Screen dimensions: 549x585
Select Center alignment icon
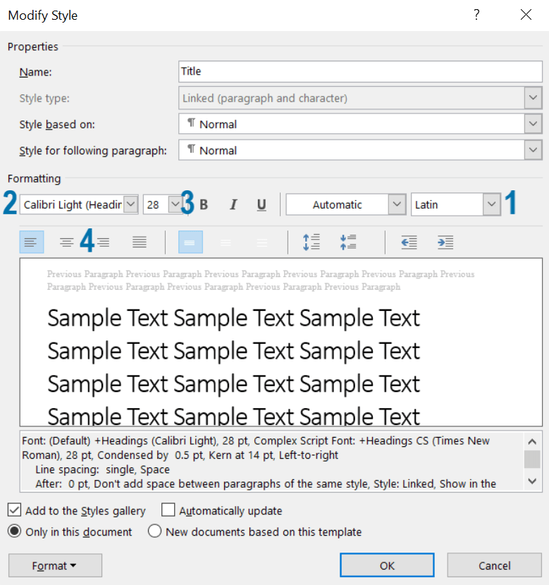(x=67, y=242)
